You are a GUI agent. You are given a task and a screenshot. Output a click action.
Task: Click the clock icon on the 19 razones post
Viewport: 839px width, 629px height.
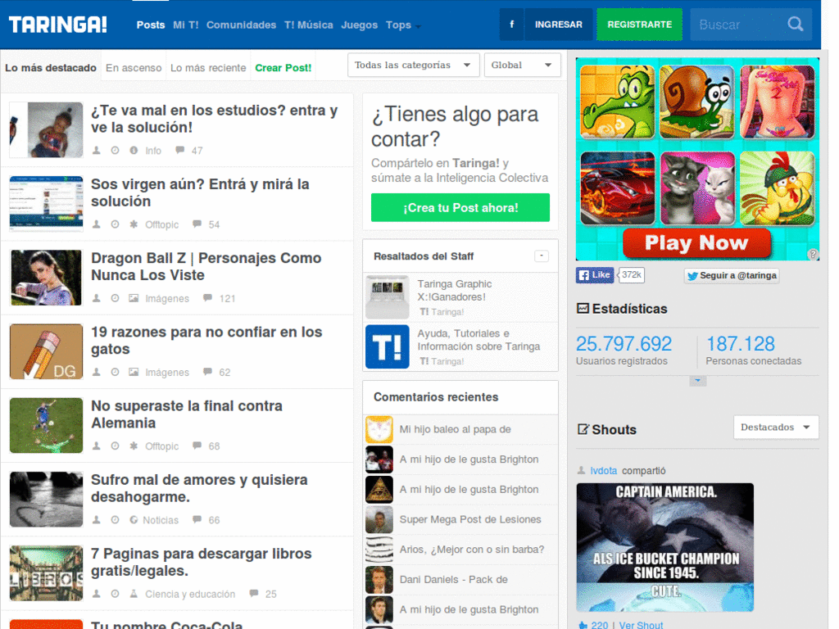point(115,372)
